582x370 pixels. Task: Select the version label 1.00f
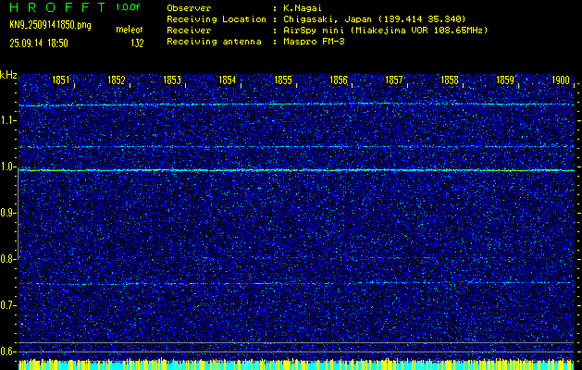pos(128,7)
